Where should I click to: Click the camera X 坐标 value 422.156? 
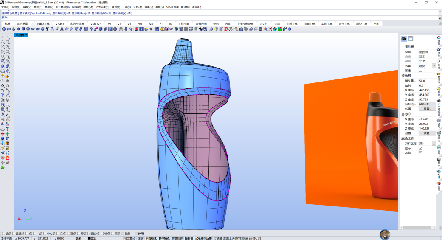click(x=426, y=90)
